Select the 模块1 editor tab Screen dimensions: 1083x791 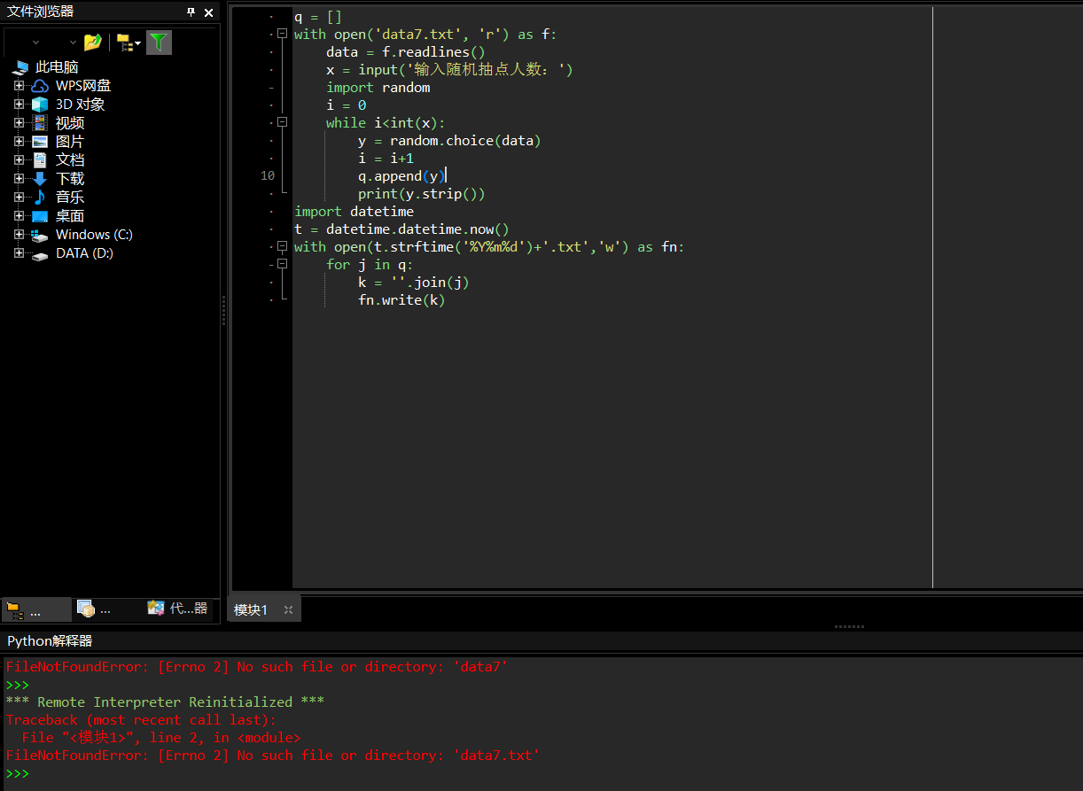251,610
